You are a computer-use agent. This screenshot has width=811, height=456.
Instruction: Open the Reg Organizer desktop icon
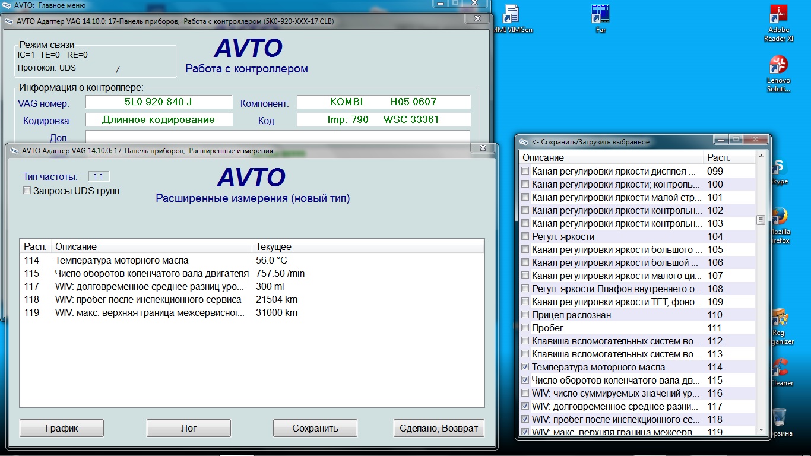pyautogui.click(x=780, y=318)
